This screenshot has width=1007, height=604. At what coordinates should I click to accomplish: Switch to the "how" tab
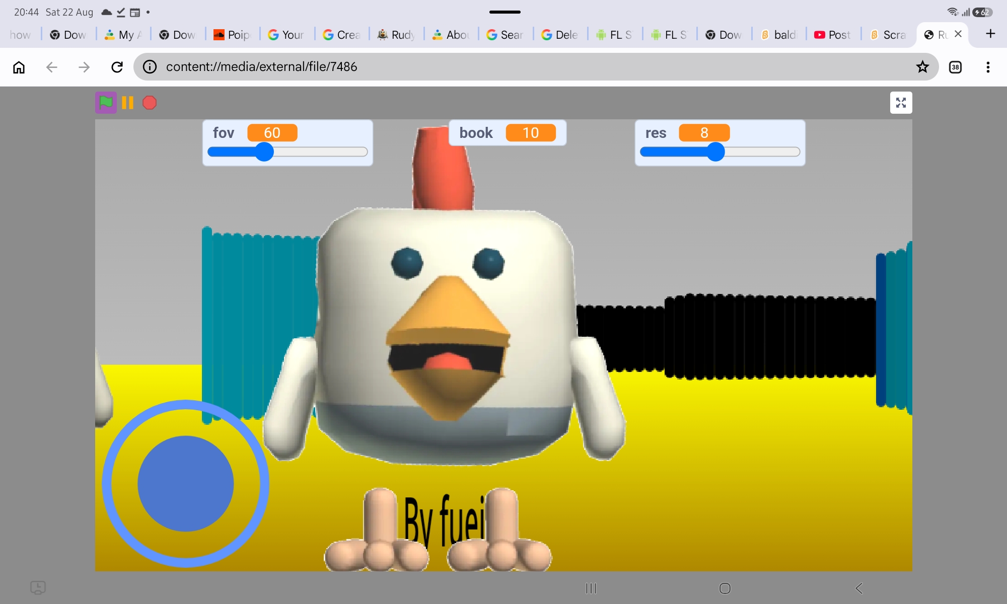click(x=20, y=35)
